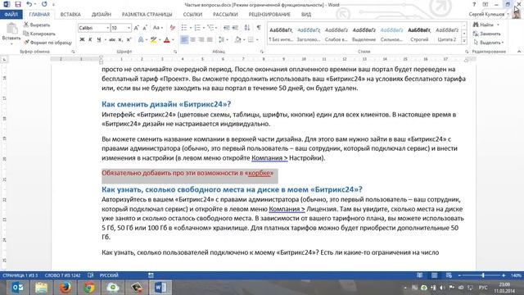Open the multilevel list dropdown

click(217, 28)
